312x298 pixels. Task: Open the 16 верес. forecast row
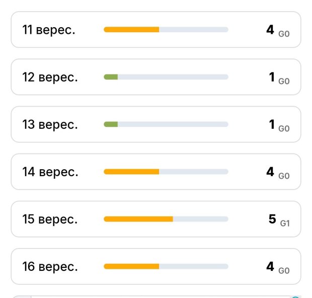click(x=156, y=266)
